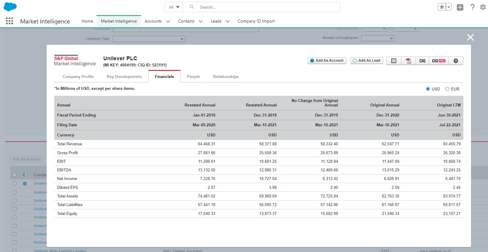
Task: Click the EBIT value 10,681.25
Action: pyautogui.click(x=268, y=161)
